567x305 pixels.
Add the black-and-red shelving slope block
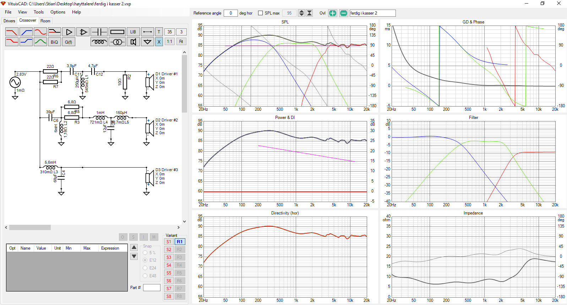coord(54,32)
